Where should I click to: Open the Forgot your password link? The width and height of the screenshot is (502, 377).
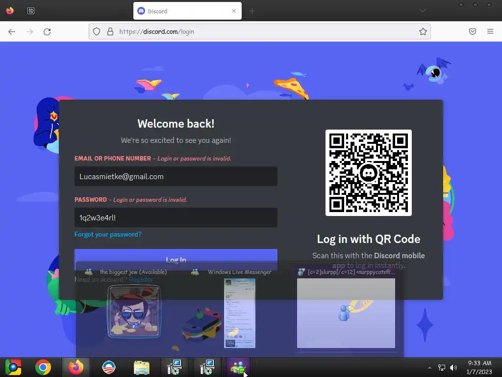pyautogui.click(x=108, y=234)
